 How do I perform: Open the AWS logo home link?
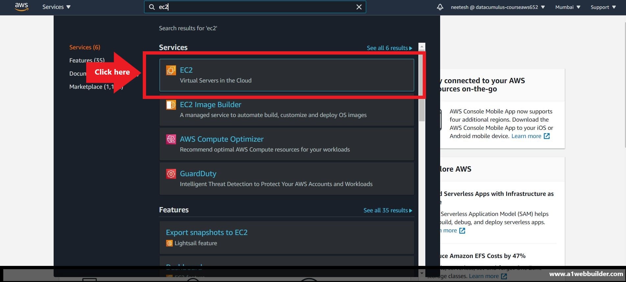(x=22, y=7)
